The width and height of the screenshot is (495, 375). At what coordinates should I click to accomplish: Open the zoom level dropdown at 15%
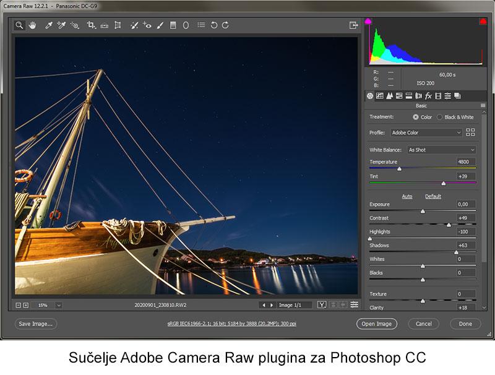click(x=59, y=305)
